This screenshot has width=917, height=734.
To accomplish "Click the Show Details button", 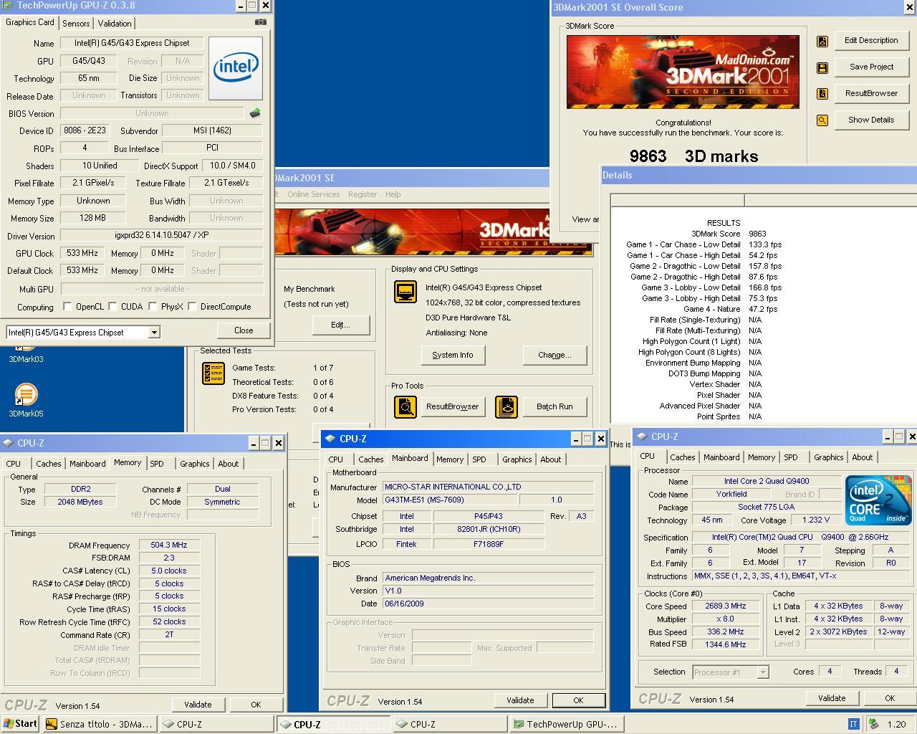I will pos(871,120).
